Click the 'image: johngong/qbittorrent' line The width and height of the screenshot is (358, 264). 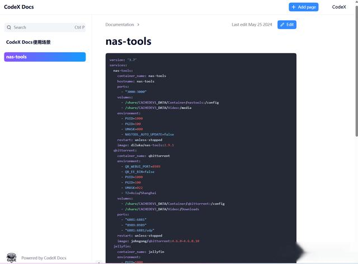coord(158,241)
